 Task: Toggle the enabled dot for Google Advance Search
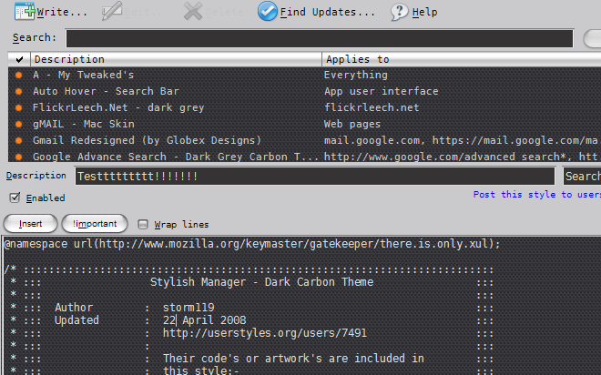coord(18,157)
